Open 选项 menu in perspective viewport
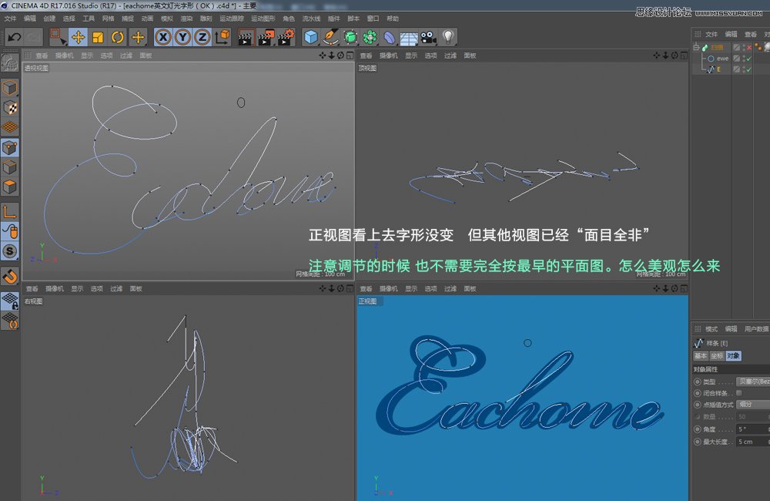This screenshot has width=770, height=501. click(106, 55)
